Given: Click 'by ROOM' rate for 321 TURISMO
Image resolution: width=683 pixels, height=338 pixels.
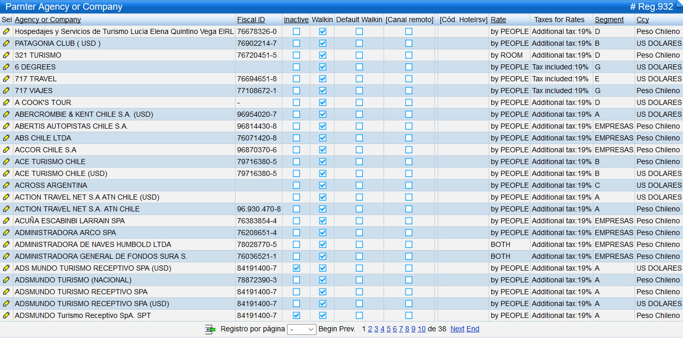Looking at the screenshot, I should pyautogui.click(x=507, y=55).
